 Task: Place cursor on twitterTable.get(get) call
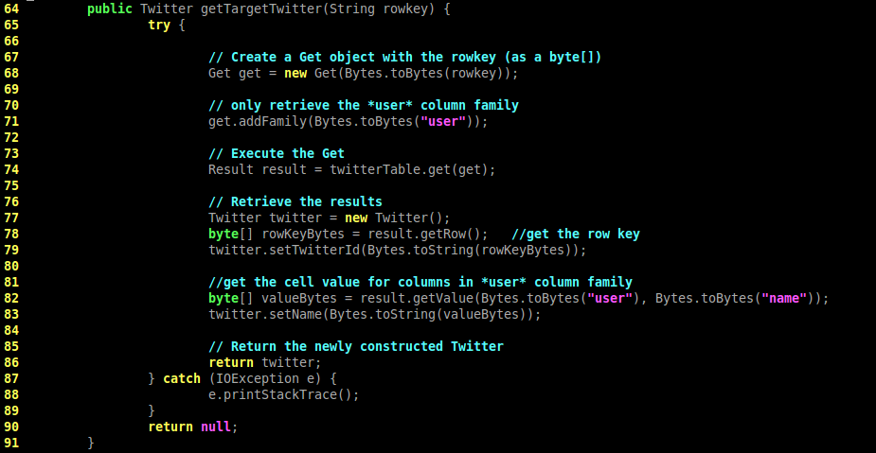tap(412, 169)
